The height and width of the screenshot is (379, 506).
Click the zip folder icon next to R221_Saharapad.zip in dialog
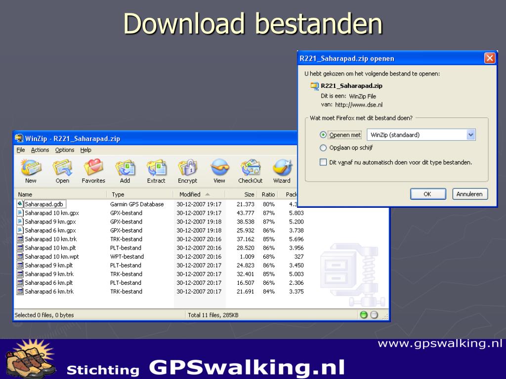coord(314,86)
